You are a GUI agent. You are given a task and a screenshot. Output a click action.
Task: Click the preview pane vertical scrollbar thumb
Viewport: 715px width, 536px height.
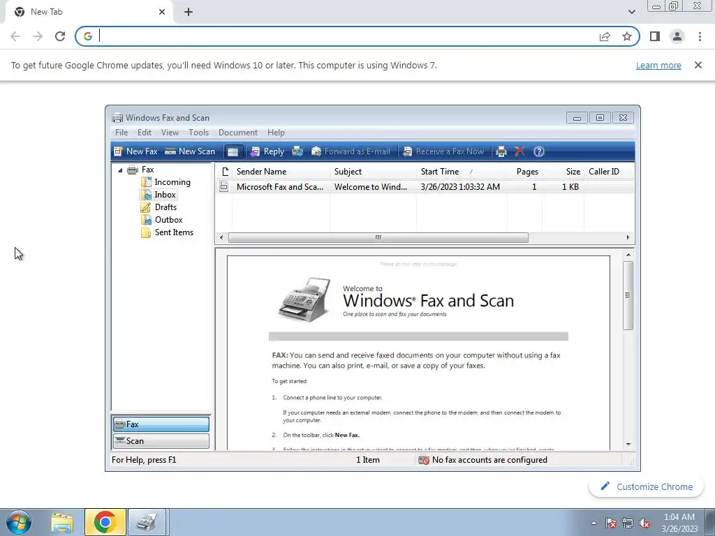pos(628,295)
